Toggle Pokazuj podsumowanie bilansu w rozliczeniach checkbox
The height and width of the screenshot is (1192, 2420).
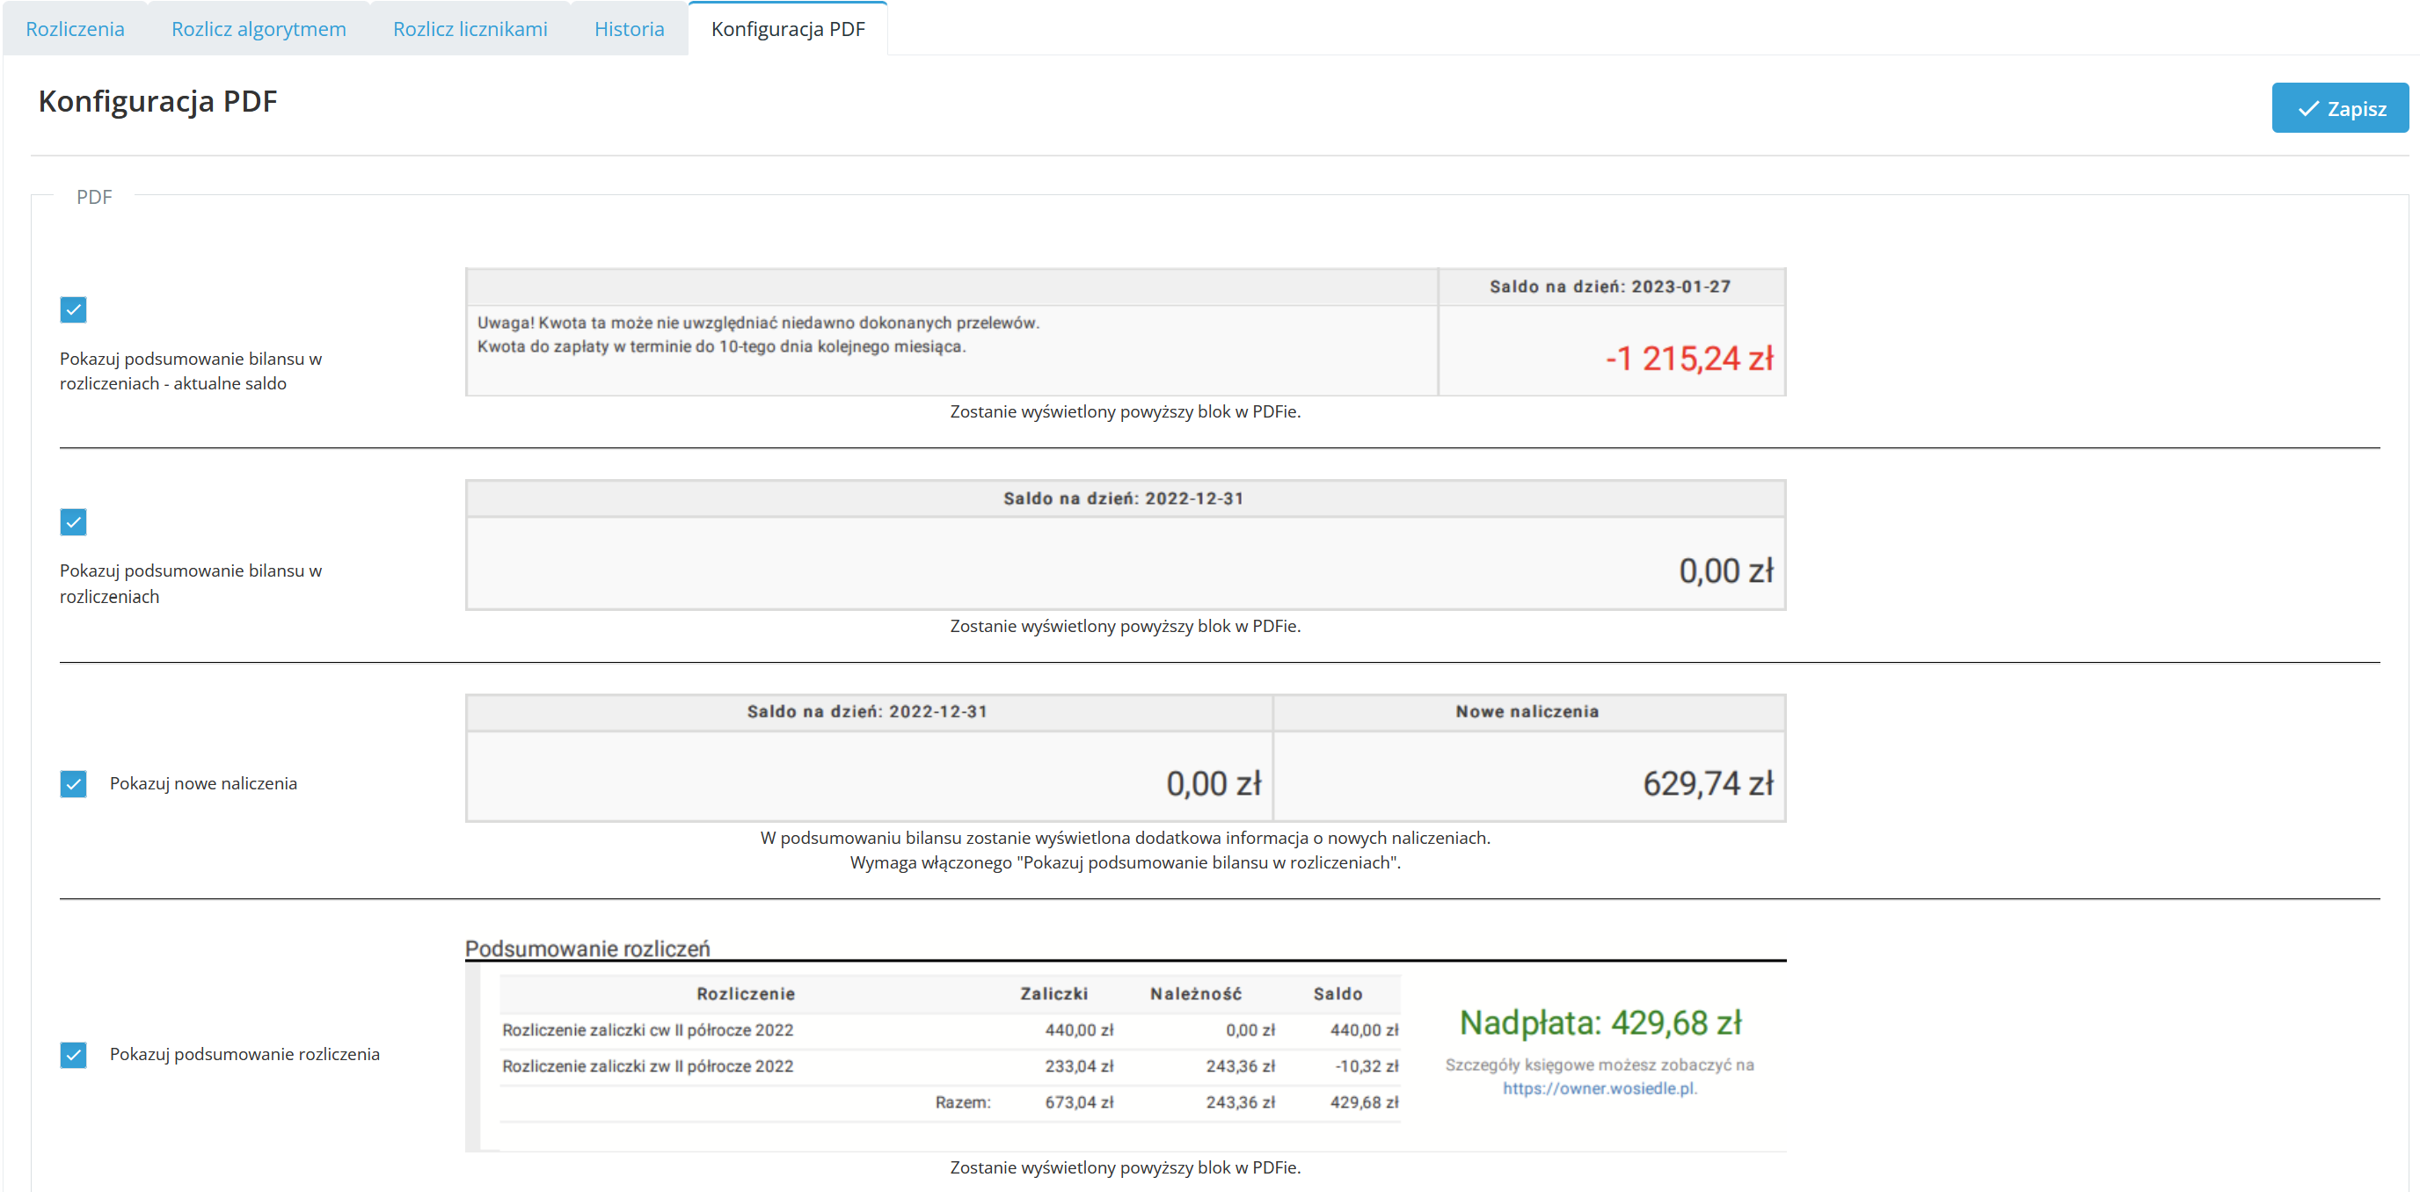[x=73, y=521]
